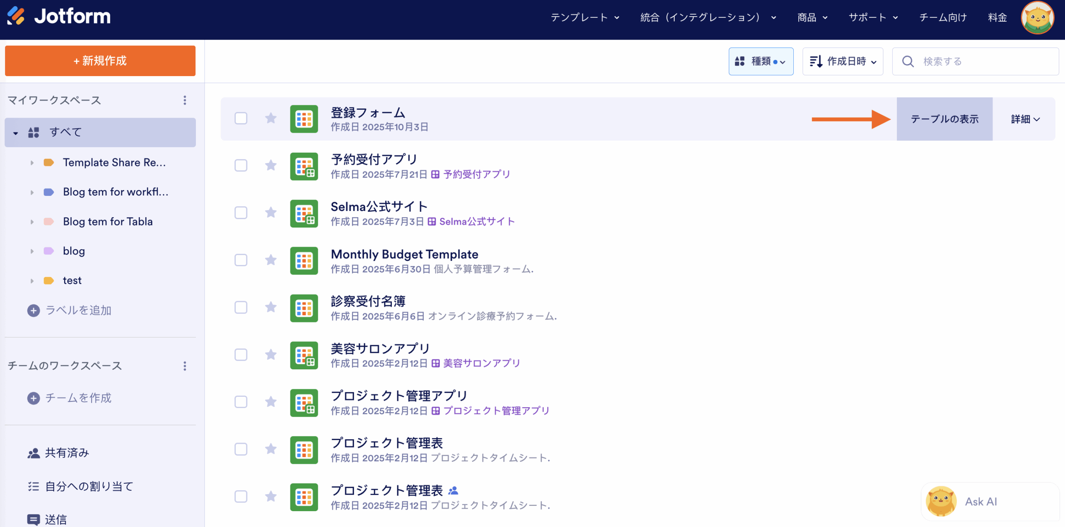This screenshot has width=1065, height=527.
Task: Click the plus icon for ラベルを追加
Action: 34,310
